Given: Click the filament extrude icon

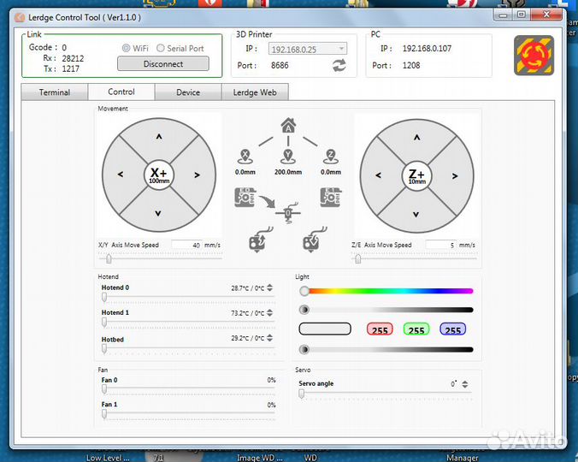Looking at the screenshot, I should coord(315,239).
